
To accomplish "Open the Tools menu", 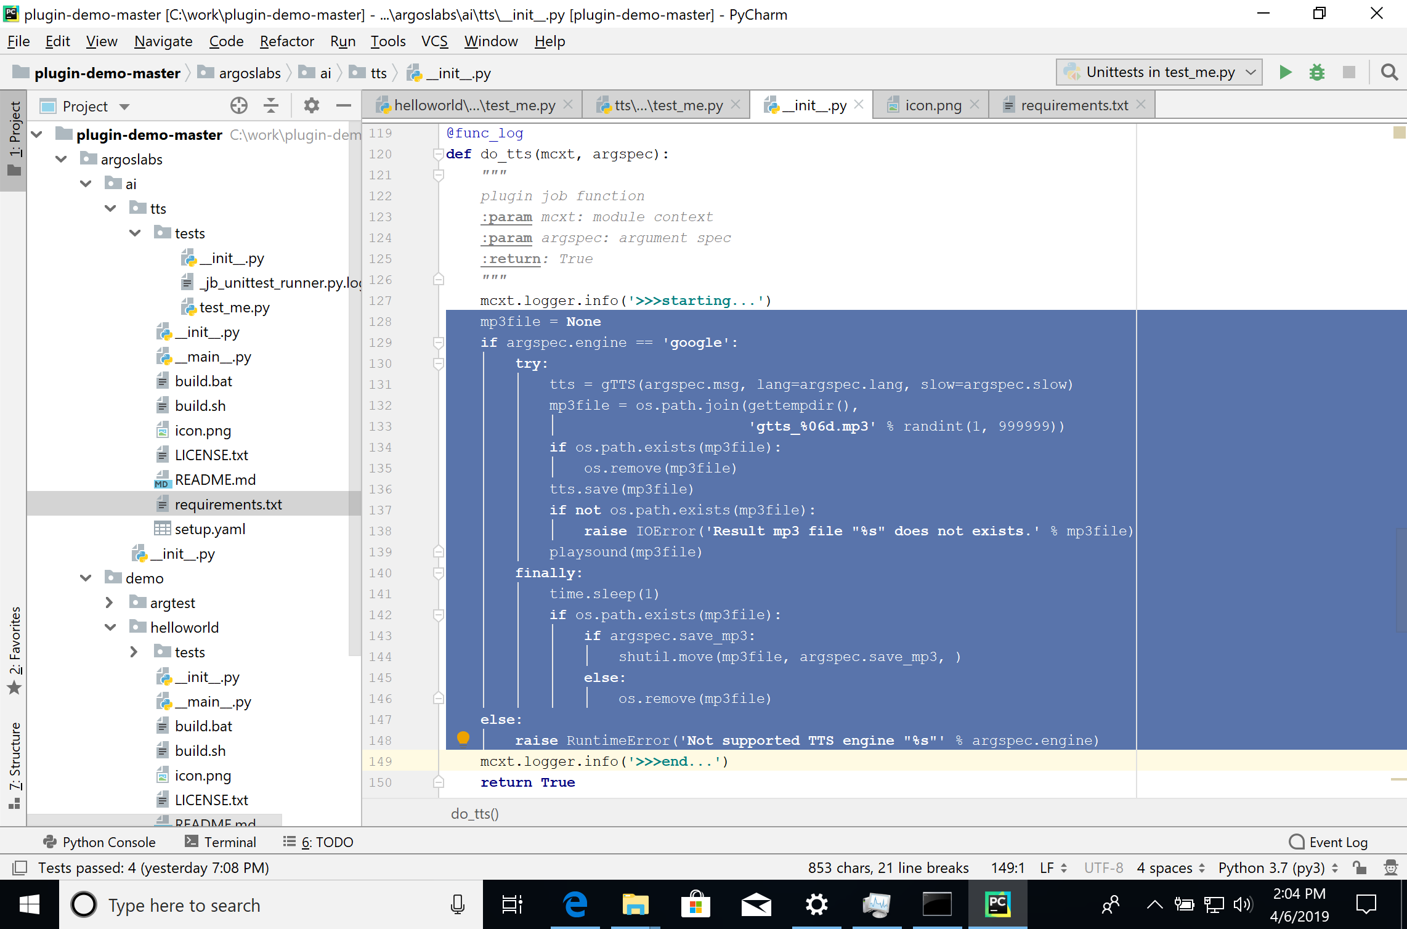I will pyautogui.click(x=387, y=41).
